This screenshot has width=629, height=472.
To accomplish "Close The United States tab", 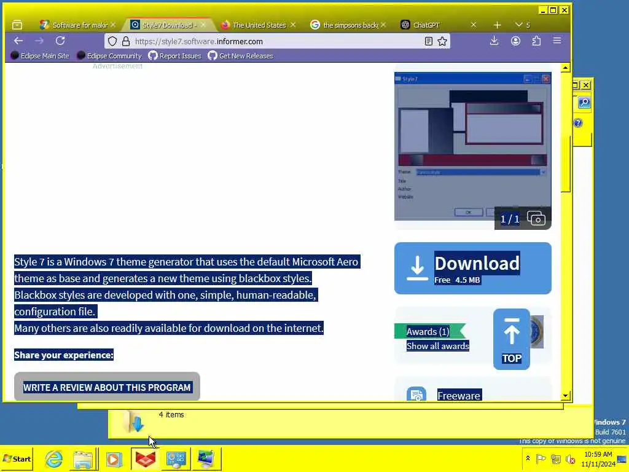I will (293, 25).
